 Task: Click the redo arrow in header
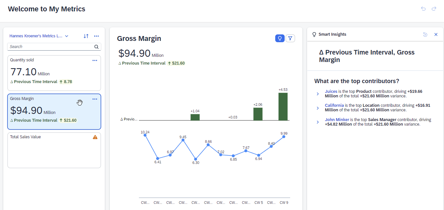click(x=434, y=9)
